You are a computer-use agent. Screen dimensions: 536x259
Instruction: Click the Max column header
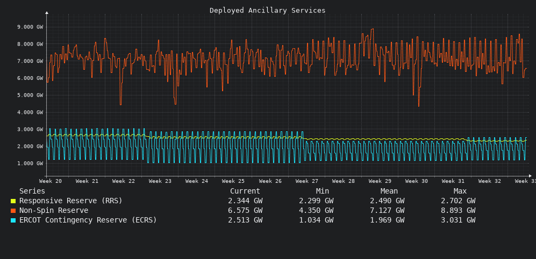(460, 191)
